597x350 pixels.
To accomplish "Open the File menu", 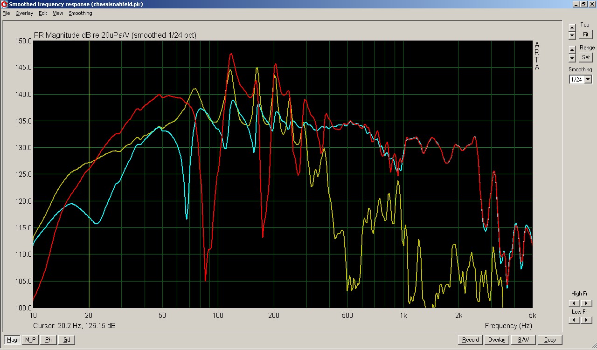I will coord(6,13).
